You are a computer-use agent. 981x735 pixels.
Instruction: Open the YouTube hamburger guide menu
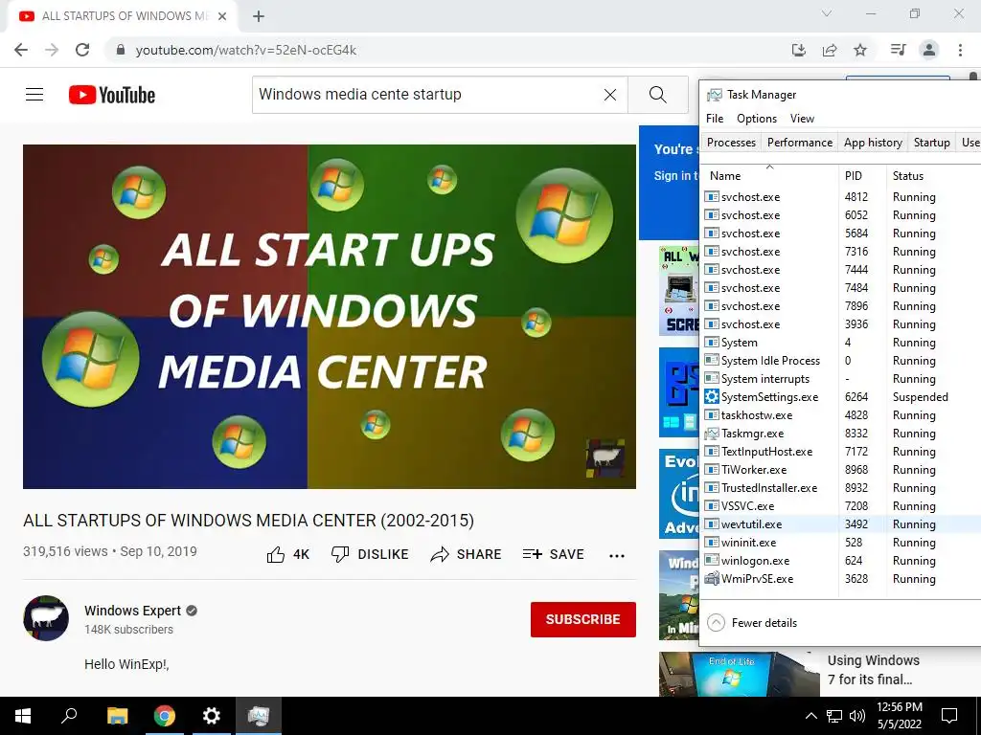(x=34, y=95)
